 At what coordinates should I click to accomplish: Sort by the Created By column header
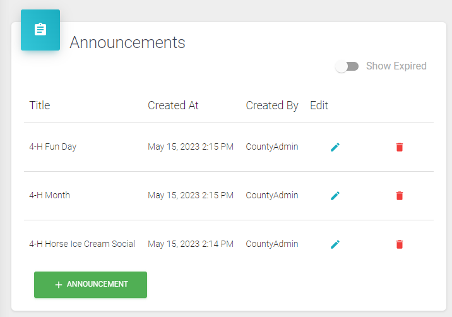[272, 105]
